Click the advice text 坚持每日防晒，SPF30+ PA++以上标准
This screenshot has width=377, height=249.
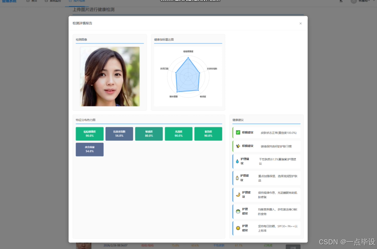pos(278,228)
